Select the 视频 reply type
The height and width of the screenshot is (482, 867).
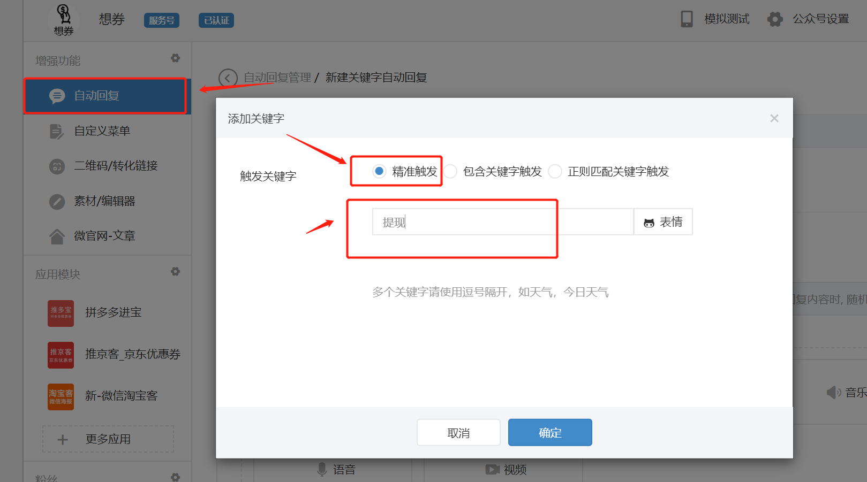coord(506,470)
